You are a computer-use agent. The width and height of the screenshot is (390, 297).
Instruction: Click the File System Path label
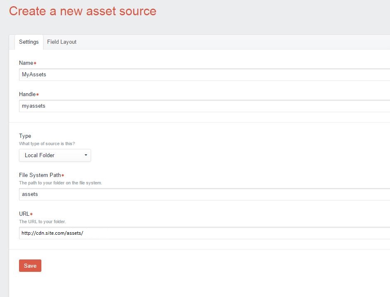[x=40, y=175]
